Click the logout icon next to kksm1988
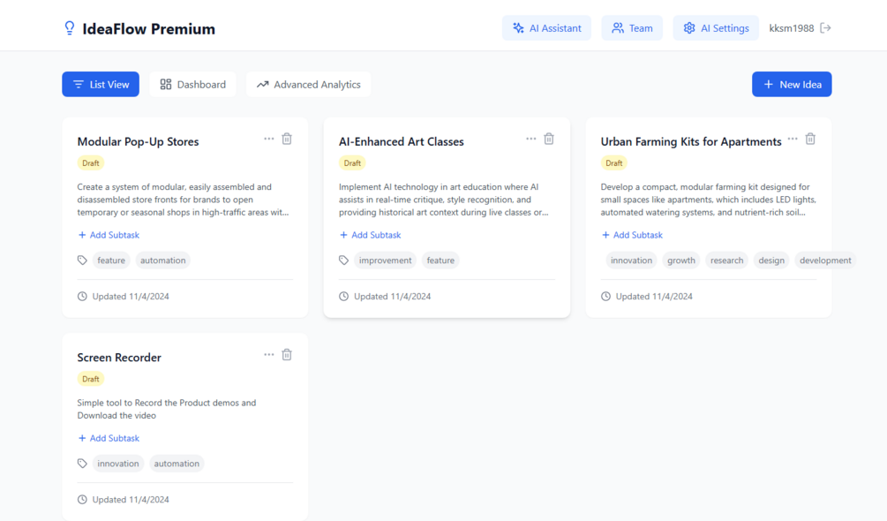 point(826,27)
